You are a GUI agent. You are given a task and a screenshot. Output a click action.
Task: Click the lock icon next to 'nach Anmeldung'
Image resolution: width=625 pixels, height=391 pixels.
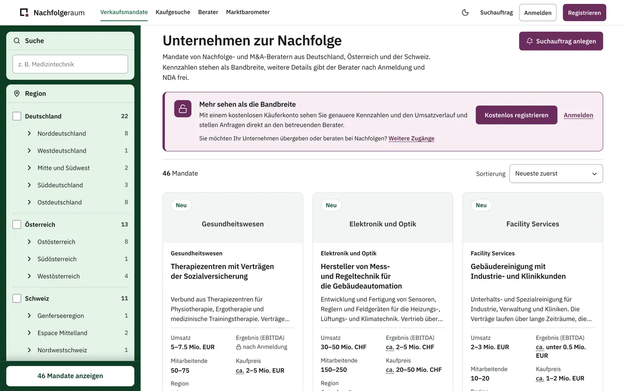(x=239, y=347)
